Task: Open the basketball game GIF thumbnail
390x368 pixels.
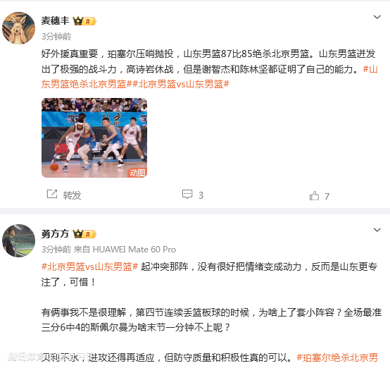Action: coord(94,137)
